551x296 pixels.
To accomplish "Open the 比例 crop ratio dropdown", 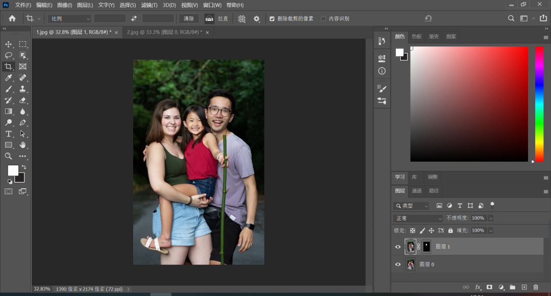I will 69,19.
